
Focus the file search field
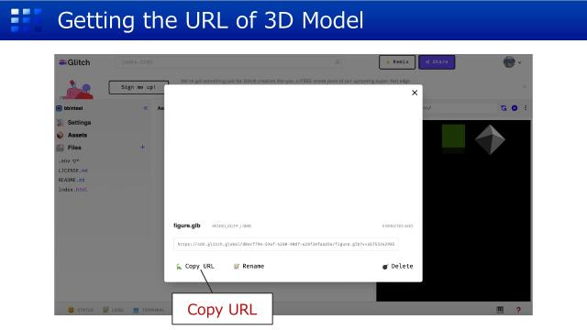coord(228,62)
